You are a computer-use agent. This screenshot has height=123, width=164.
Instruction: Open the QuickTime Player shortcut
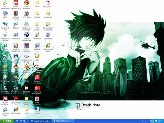coord(5,112)
